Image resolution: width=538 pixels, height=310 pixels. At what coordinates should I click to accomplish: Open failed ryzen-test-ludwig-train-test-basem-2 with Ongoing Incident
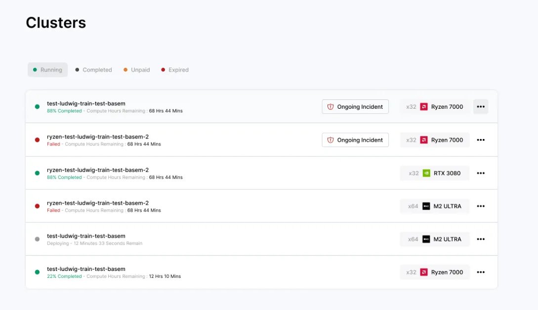[x=98, y=136]
